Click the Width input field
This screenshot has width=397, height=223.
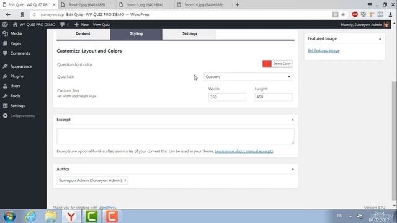(227, 97)
